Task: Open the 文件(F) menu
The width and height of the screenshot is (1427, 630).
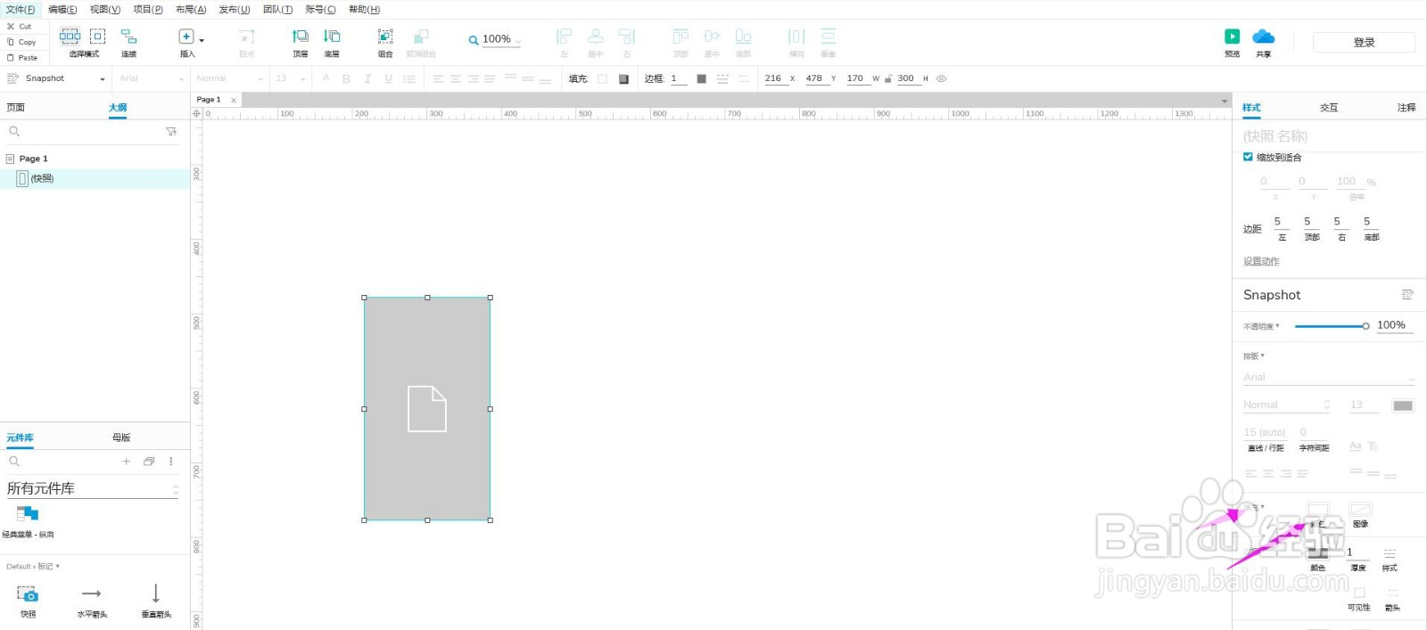Action: 21,9
